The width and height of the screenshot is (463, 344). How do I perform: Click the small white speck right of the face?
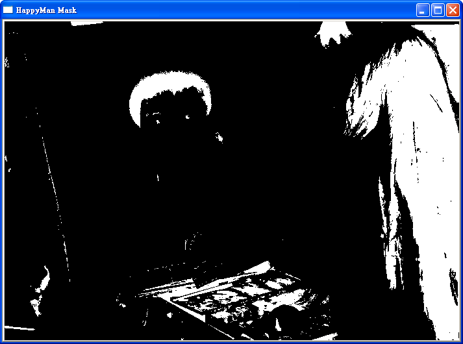pos(218,137)
